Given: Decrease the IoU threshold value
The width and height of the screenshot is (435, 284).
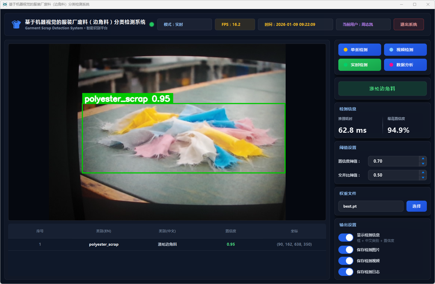Looking at the screenshot, I should pyautogui.click(x=423, y=178).
